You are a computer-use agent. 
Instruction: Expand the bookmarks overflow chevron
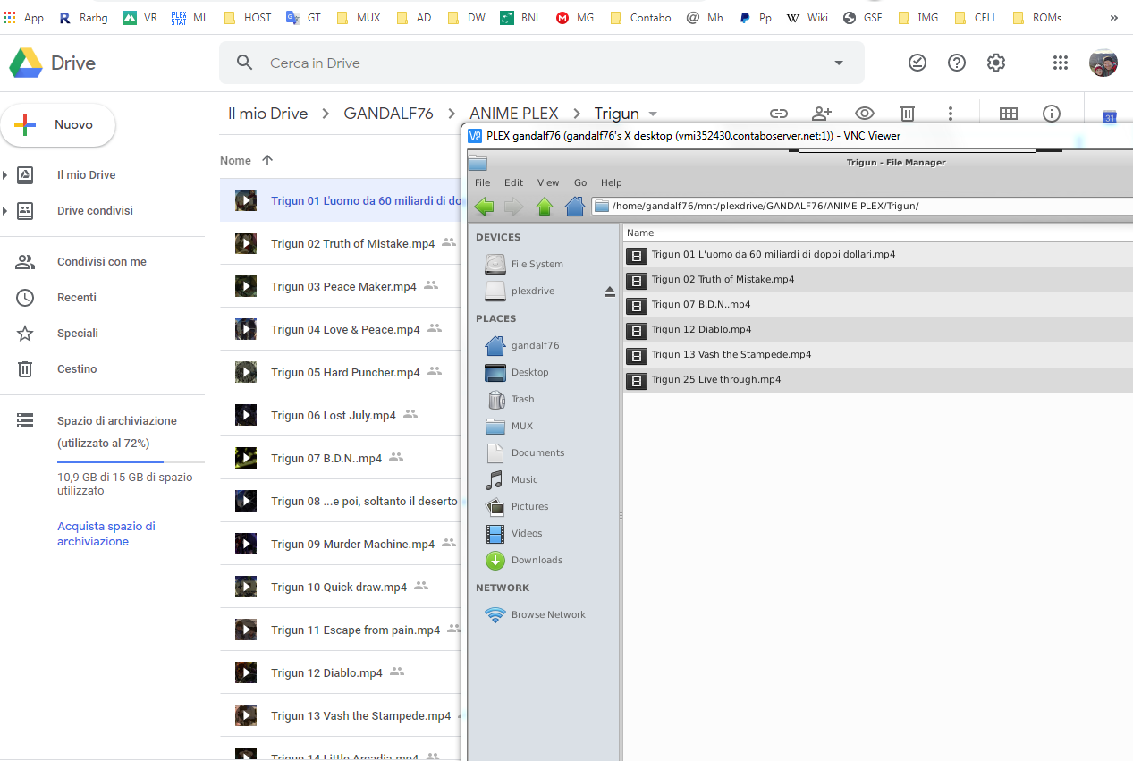click(x=1113, y=17)
